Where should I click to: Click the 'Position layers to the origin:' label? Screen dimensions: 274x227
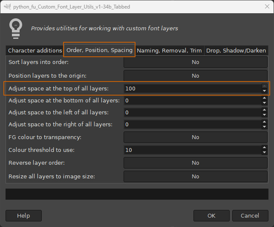click(47, 76)
